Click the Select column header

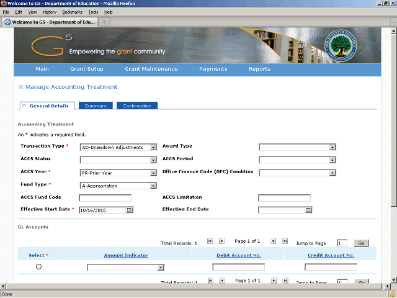[38, 255]
